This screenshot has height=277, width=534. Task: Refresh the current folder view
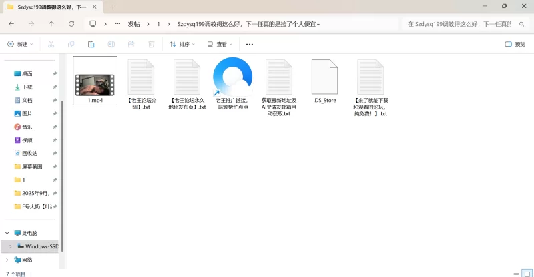(71, 23)
